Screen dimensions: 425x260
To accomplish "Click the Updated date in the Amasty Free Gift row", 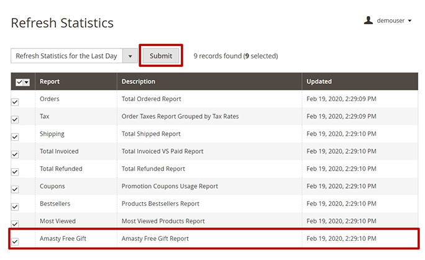I will 342,238.
